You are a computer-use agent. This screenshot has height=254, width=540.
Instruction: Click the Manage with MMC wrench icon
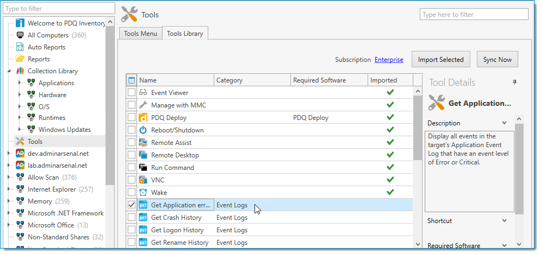point(143,105)
